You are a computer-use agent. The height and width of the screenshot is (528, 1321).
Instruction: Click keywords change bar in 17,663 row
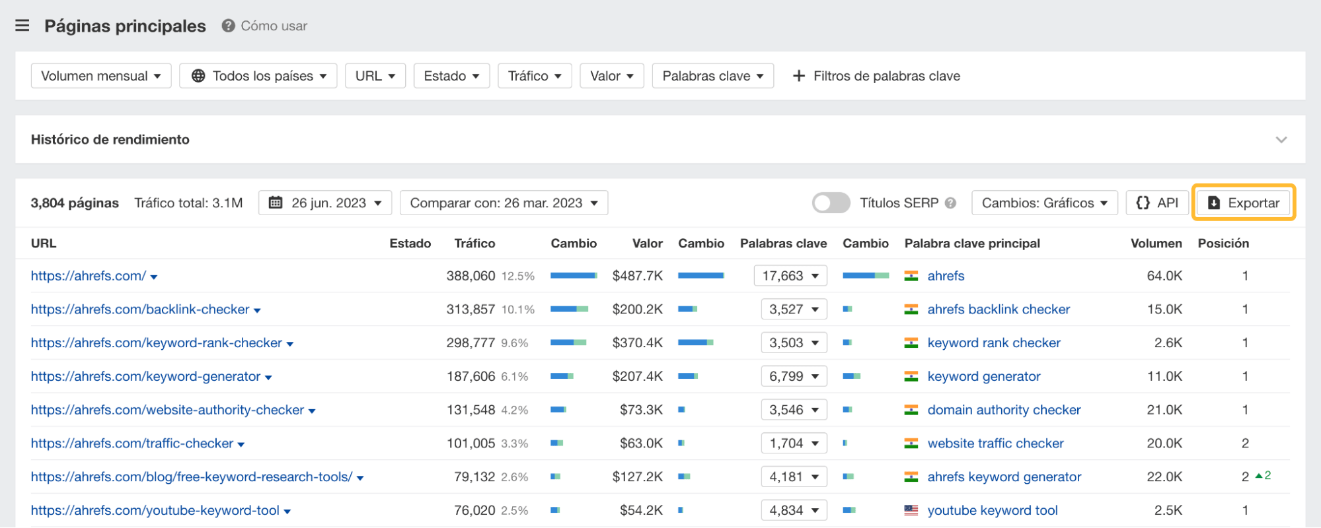(x=866, y=276)
